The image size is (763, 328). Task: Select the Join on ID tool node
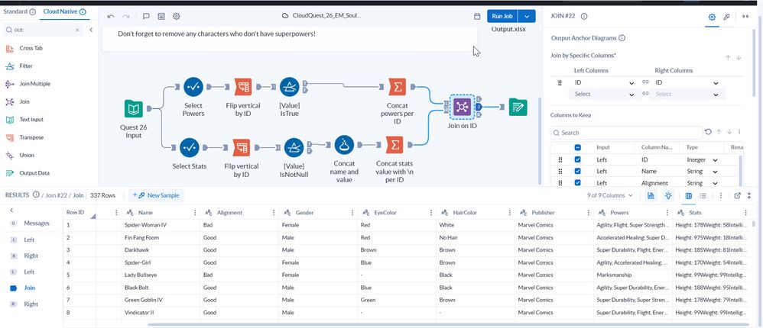[x=460, y=108]
